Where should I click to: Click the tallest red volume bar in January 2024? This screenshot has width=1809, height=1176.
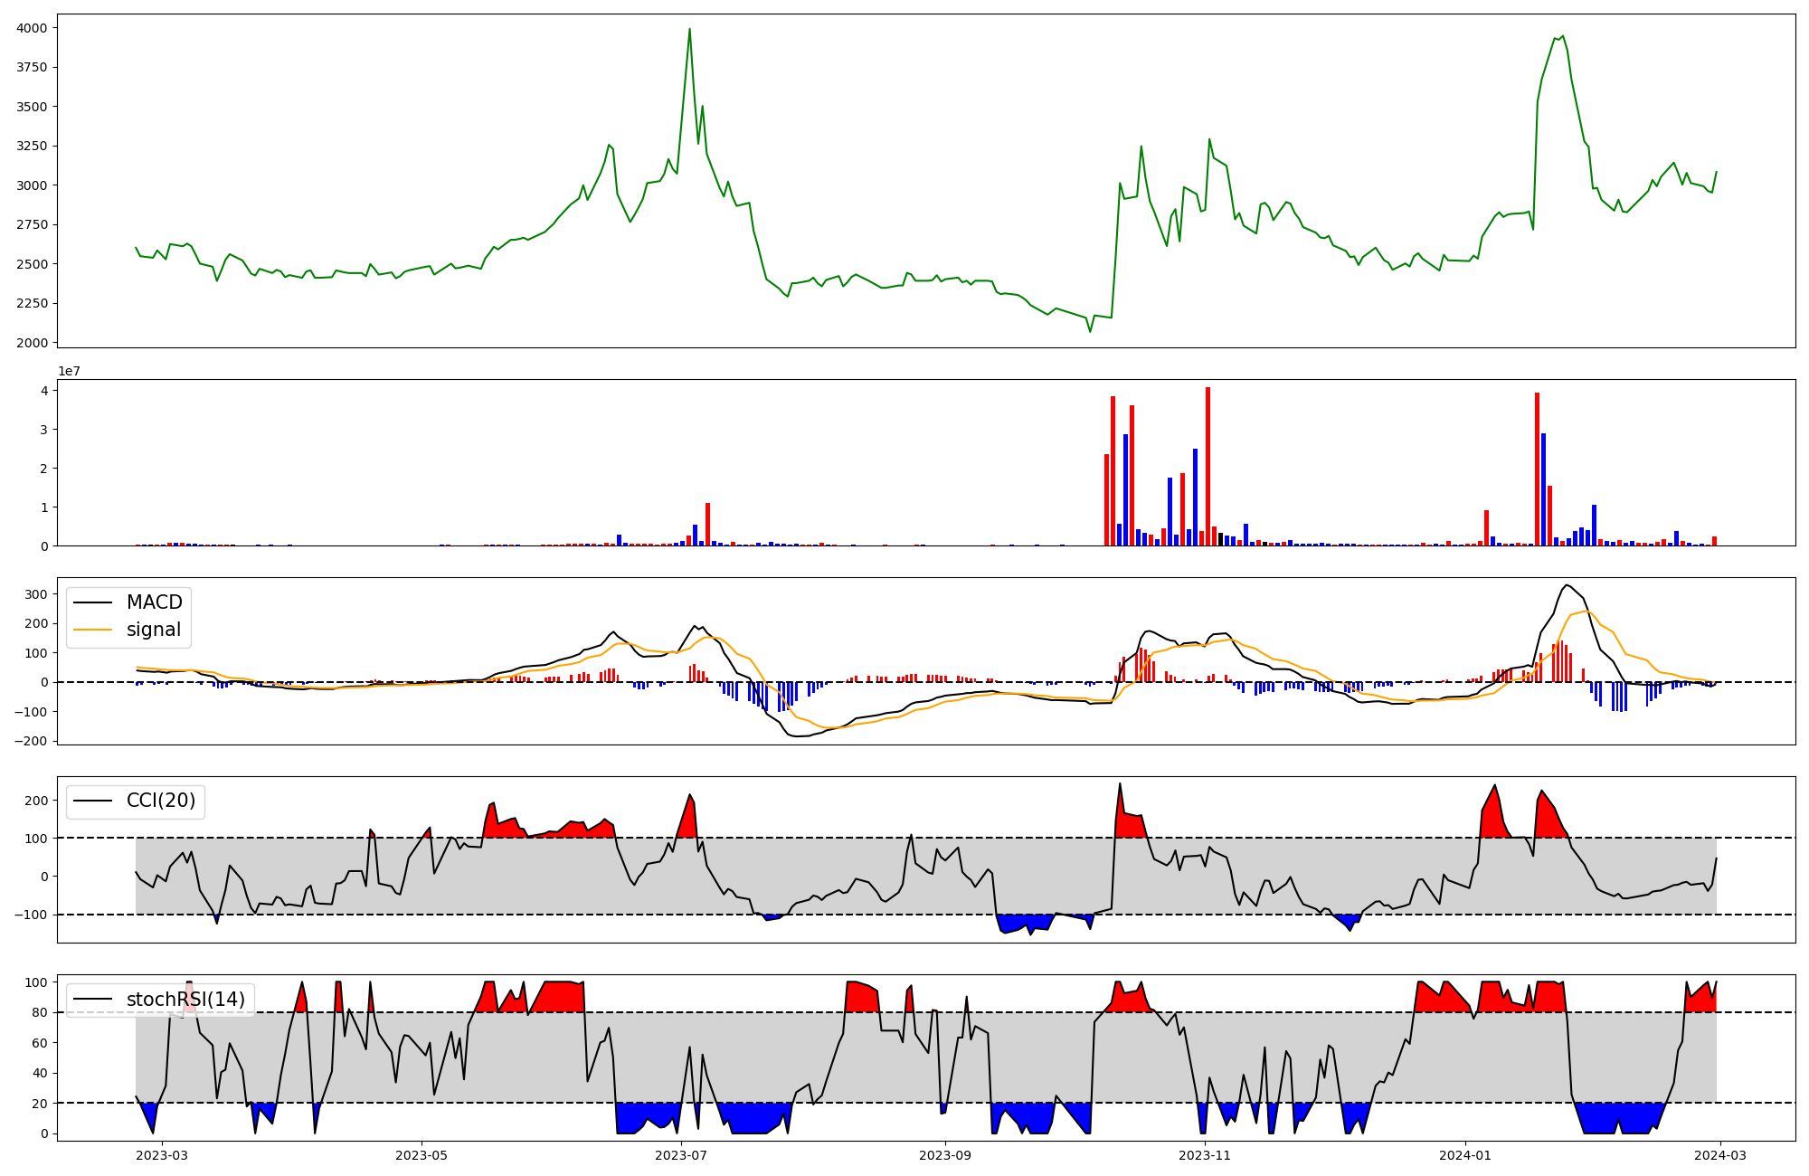pyautogui.click(x=1537, y=469)
